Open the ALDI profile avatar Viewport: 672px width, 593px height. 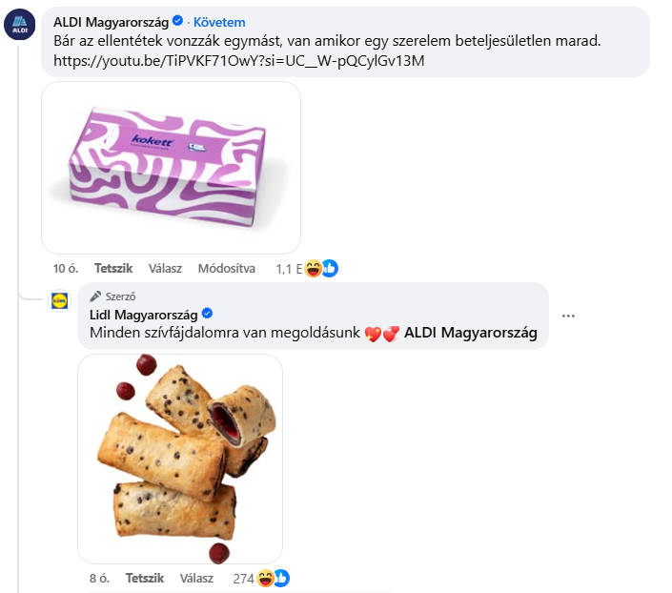[20, 25]
